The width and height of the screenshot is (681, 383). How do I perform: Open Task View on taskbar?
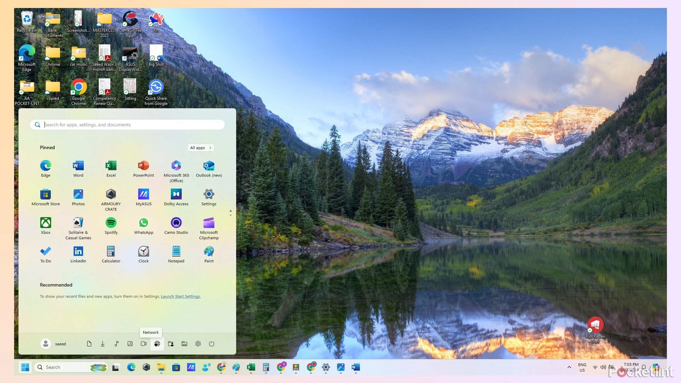pyautogui.click(x=115, y=367)
